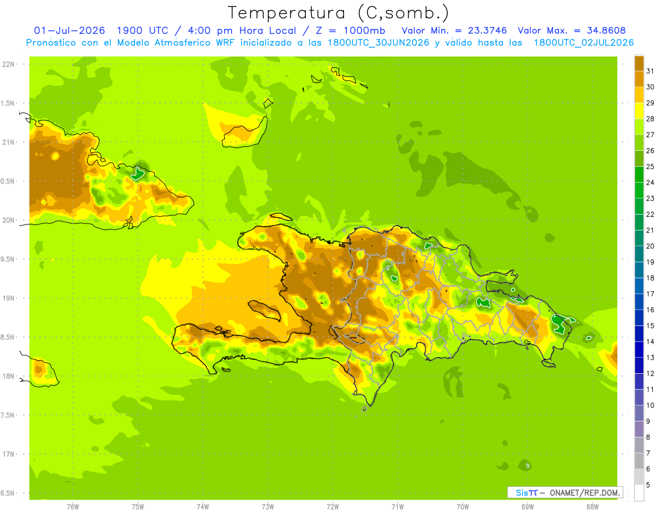Click the dark brown legend band above 31

[639, 63]
